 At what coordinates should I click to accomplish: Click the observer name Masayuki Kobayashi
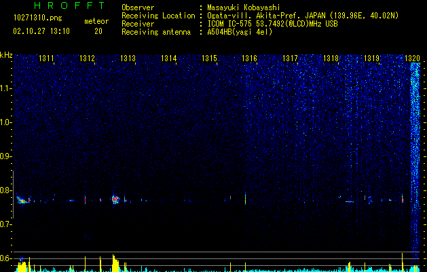[244, 7]
